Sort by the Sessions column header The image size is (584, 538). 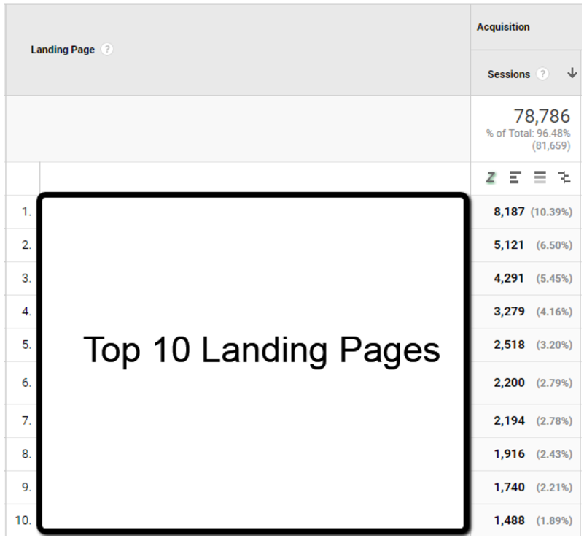(509, 74)
